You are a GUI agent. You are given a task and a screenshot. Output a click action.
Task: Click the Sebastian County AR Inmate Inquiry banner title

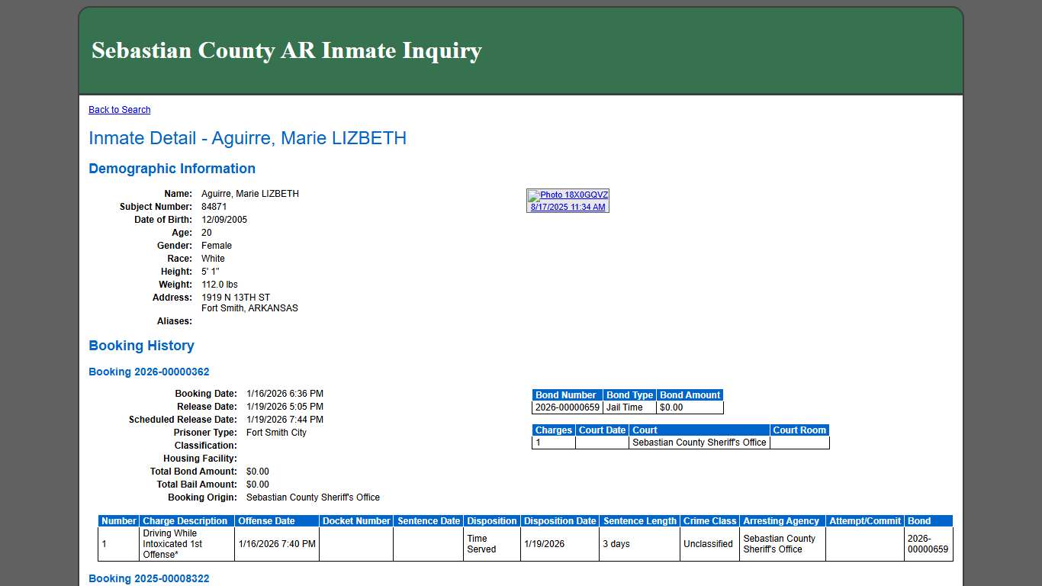[x=286, y=50]
